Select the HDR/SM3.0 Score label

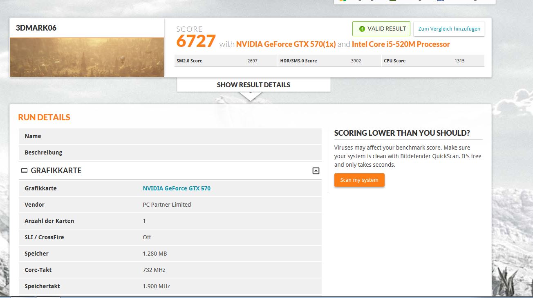(298, 61)
